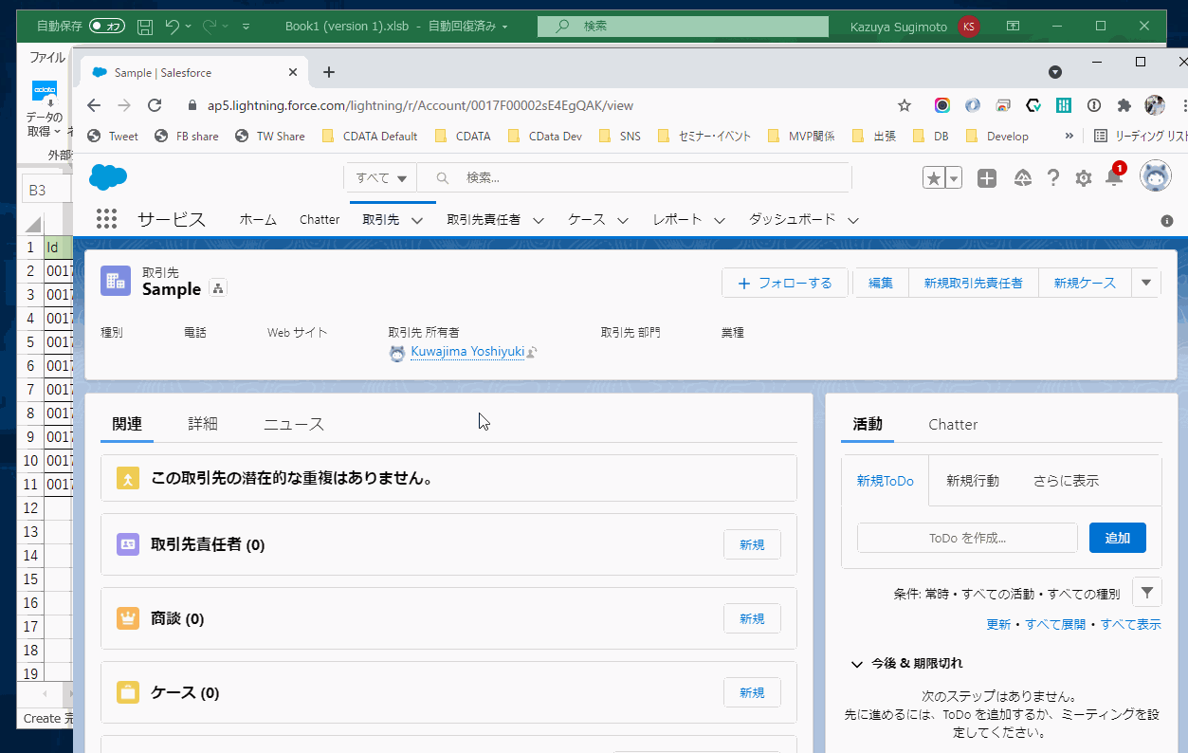The image size is (1188, 753).
Task: Click 新規 in the ケース card
Action: pos(752,692)
